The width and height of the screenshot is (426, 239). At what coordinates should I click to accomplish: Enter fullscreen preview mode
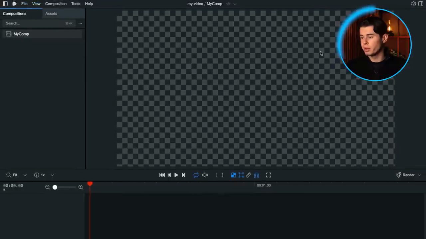point(269,175)
